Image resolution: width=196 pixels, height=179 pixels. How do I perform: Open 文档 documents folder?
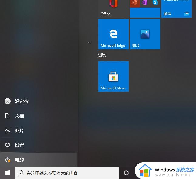(x=39, y=116)
